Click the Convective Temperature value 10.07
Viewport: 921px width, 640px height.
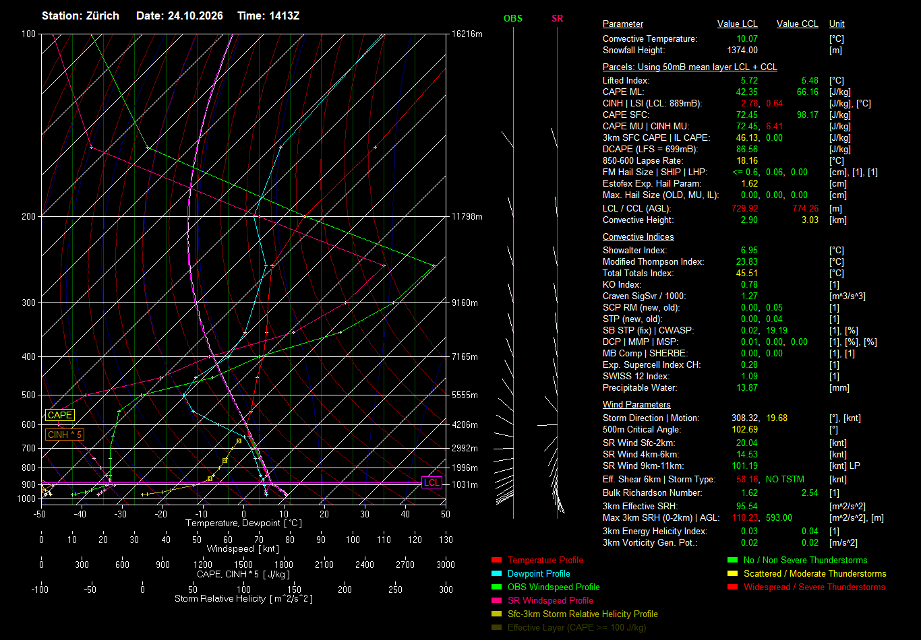[x=747, y=39]
